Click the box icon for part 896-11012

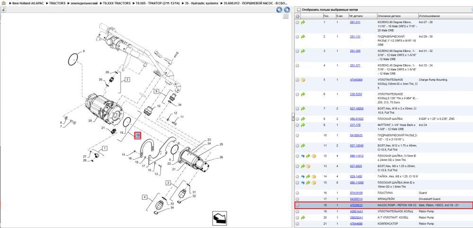click(314, 156)
